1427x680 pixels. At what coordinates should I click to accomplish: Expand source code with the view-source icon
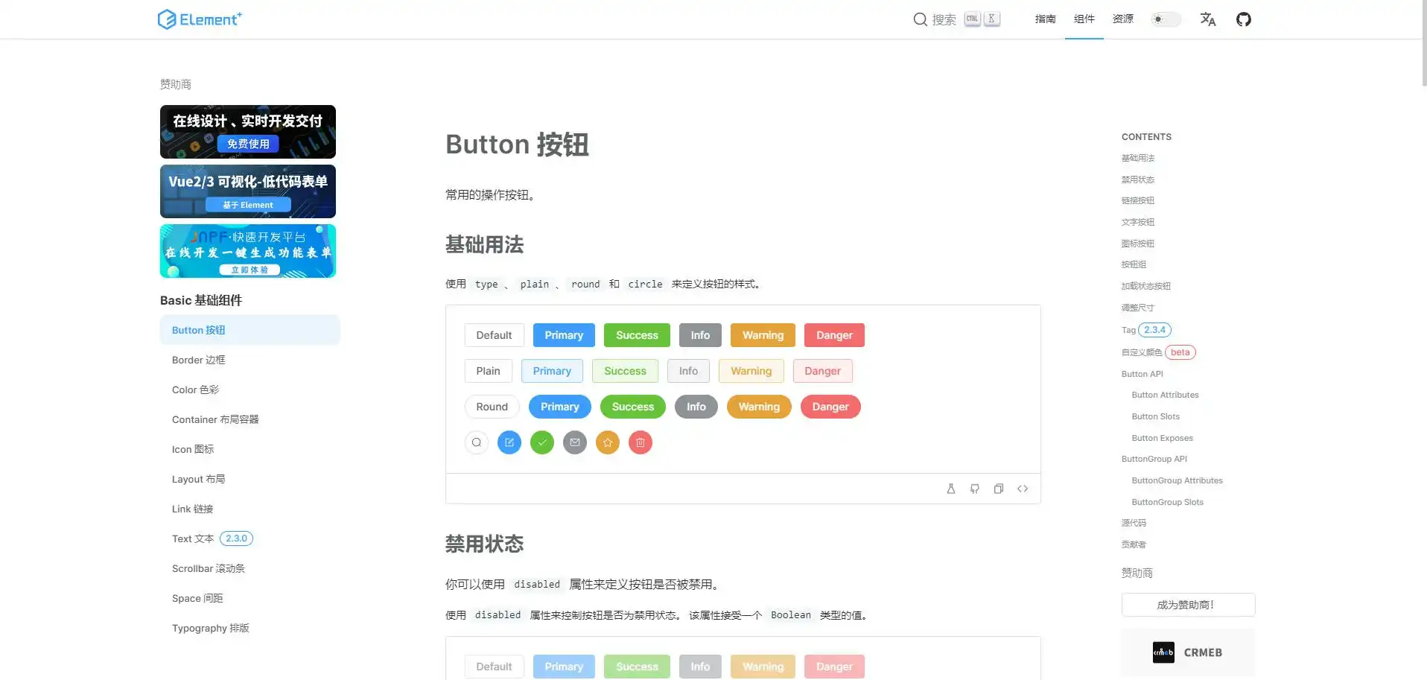[1022, 489]
